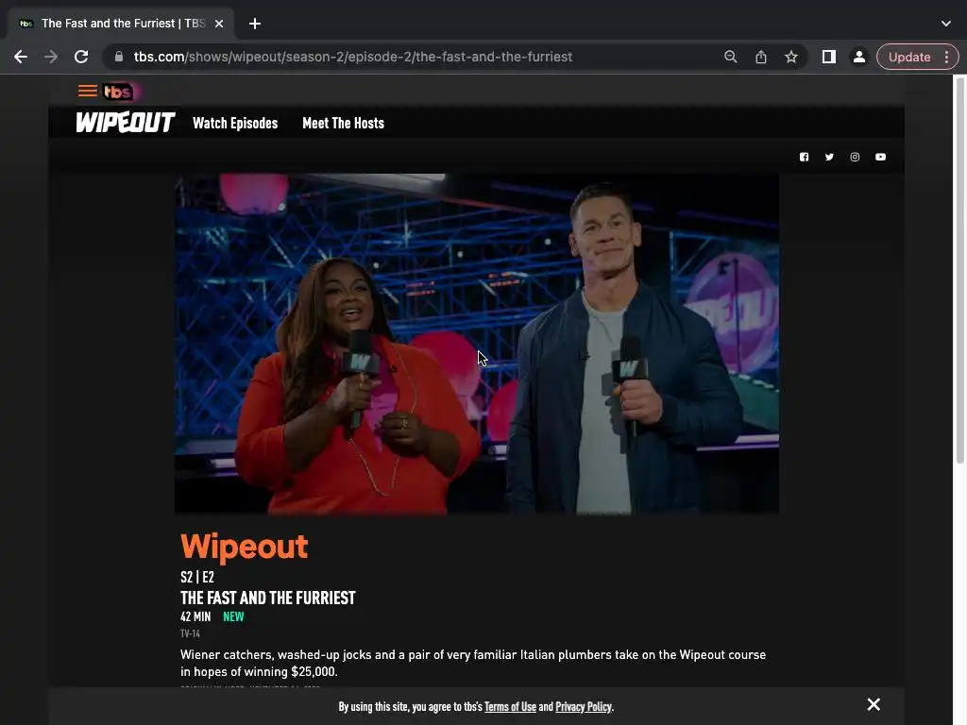Image resolution: width=967 pixels, height=725 pixels.
Task: Close The Fast and the Furriest tab
Action: tap(219, 24)
